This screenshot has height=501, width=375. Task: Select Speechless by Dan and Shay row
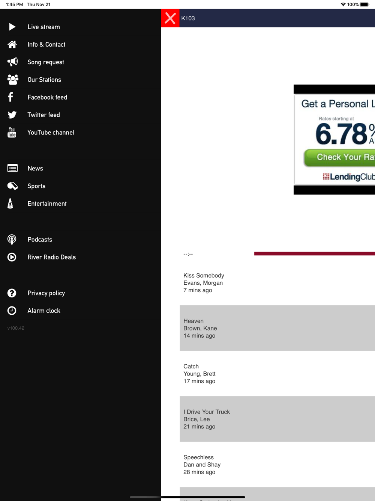click(x=277, y=465)
